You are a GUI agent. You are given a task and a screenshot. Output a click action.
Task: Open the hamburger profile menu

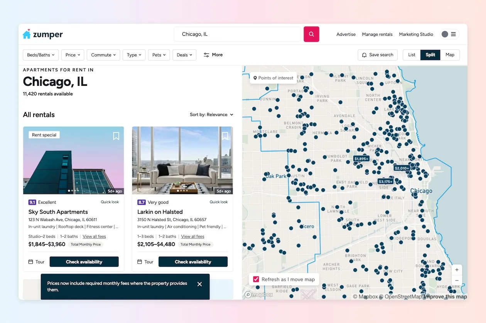click(454, 34)
